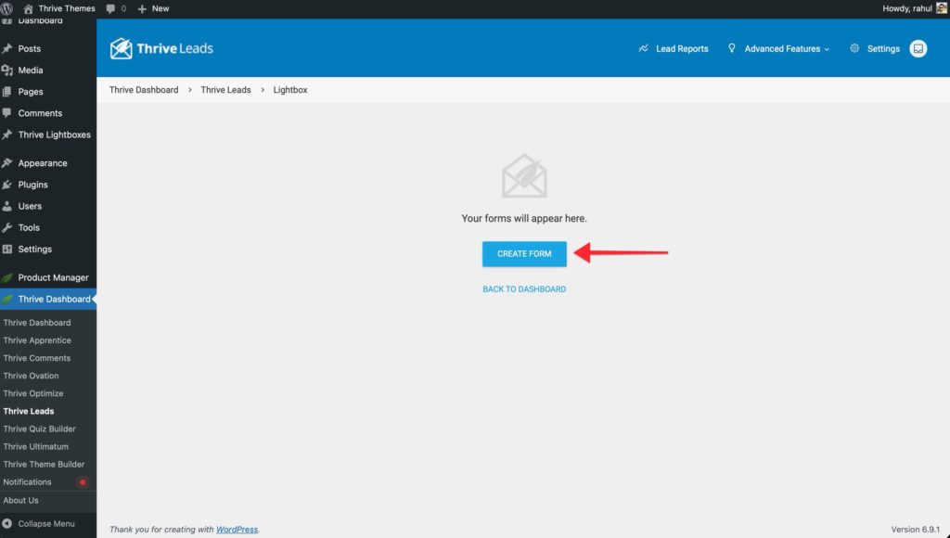Click the comments bubble icon in admin bar
950x538 pixels.
click(111, 8)
